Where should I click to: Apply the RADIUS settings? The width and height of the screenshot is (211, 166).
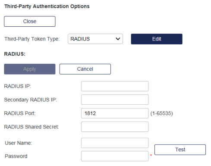coord(30,69)
